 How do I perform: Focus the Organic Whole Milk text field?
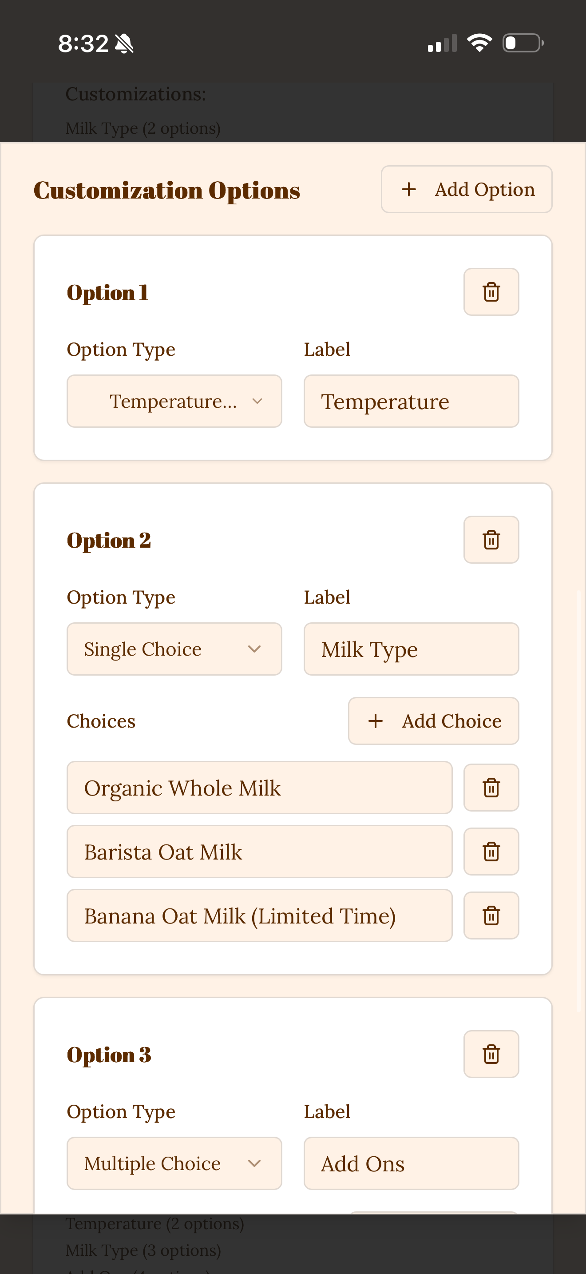click(x=259, y=787)
